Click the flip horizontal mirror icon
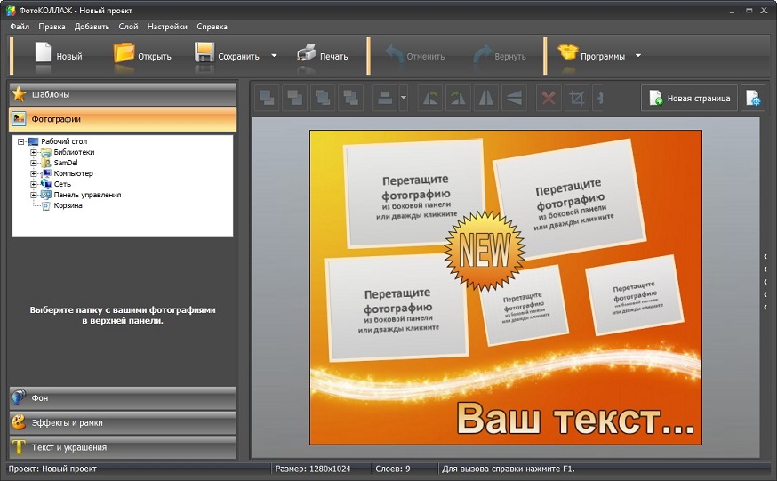Image resolution: width=777 pixels, height=481 pixels. [486, 98]
